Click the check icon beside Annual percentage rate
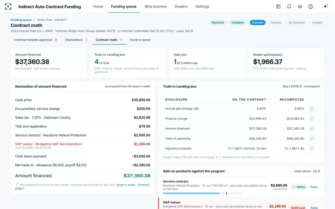The width and height of the screenshot is (335, 209). pyautogui.click(x=312, y=109)
